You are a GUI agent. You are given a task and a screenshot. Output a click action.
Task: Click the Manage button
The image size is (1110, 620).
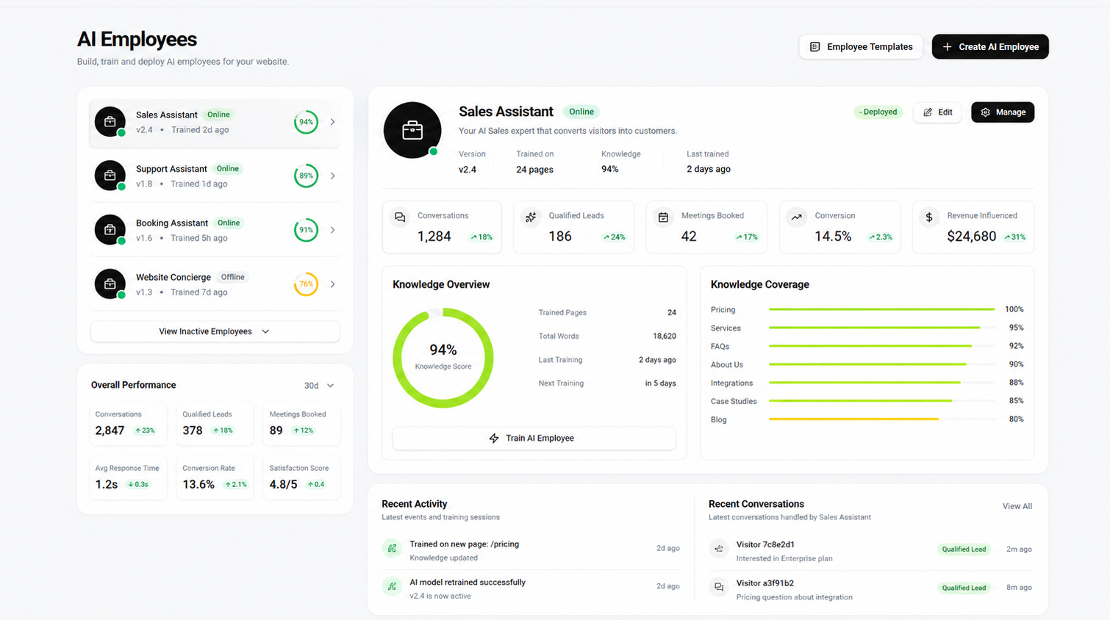(1003, 112)
